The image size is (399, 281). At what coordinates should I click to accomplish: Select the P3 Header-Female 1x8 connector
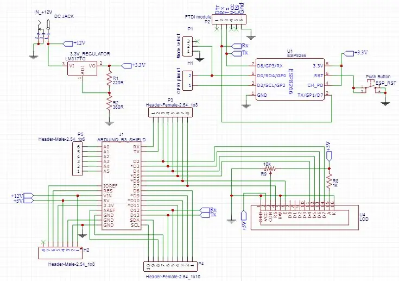pos(170,113)
